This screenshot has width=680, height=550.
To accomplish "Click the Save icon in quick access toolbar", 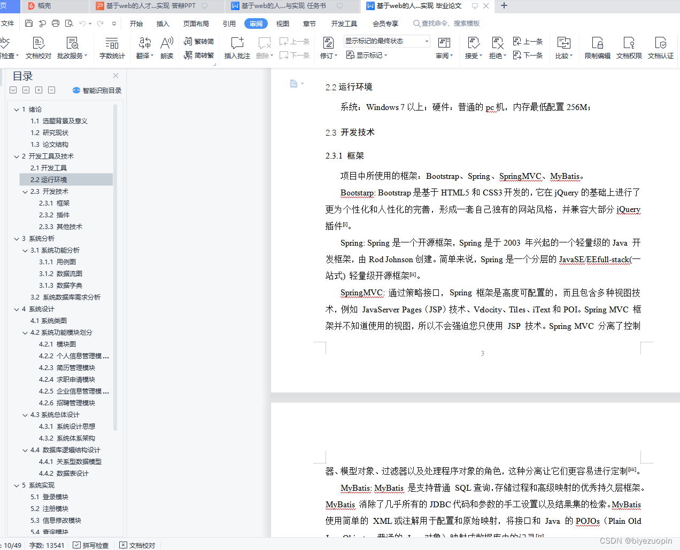I will (x=29, y=23).
